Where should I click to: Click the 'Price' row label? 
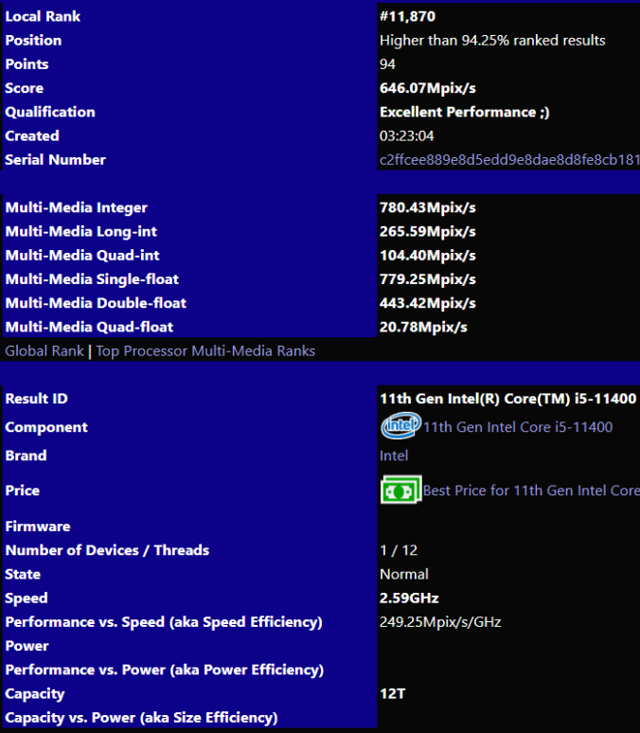coord(23,491)
